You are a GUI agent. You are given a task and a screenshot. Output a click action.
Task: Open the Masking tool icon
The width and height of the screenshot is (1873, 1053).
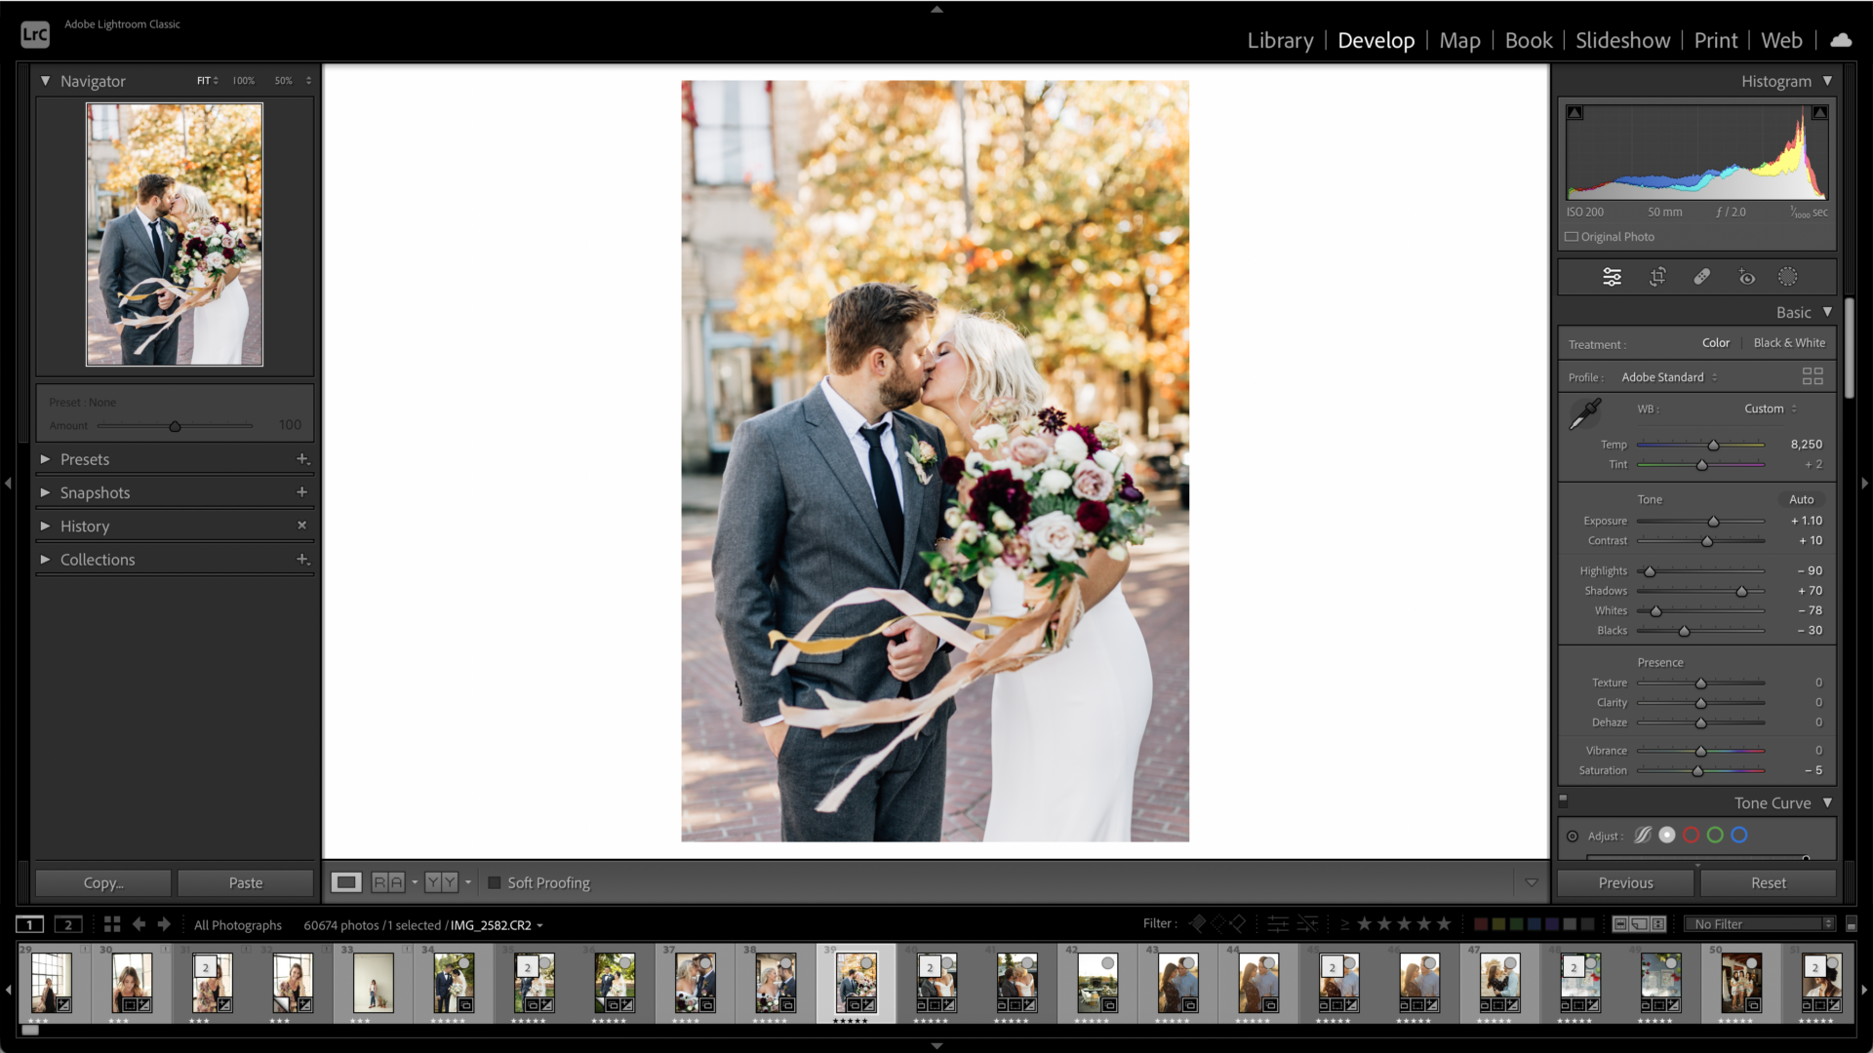click(1787, 277)
